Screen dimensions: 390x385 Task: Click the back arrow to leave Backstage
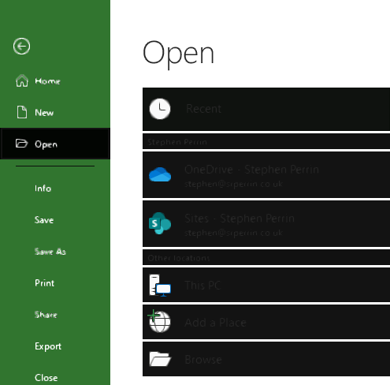[x=21, y=47]
